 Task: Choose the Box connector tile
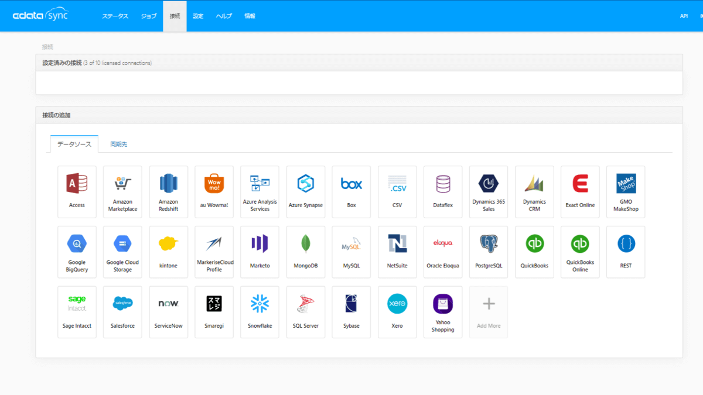coord(351,192)
